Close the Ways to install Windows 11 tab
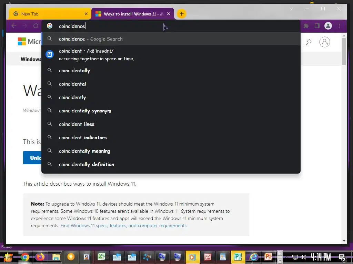The height and width of the screenshot is (264, 353). tap(169, 14)
